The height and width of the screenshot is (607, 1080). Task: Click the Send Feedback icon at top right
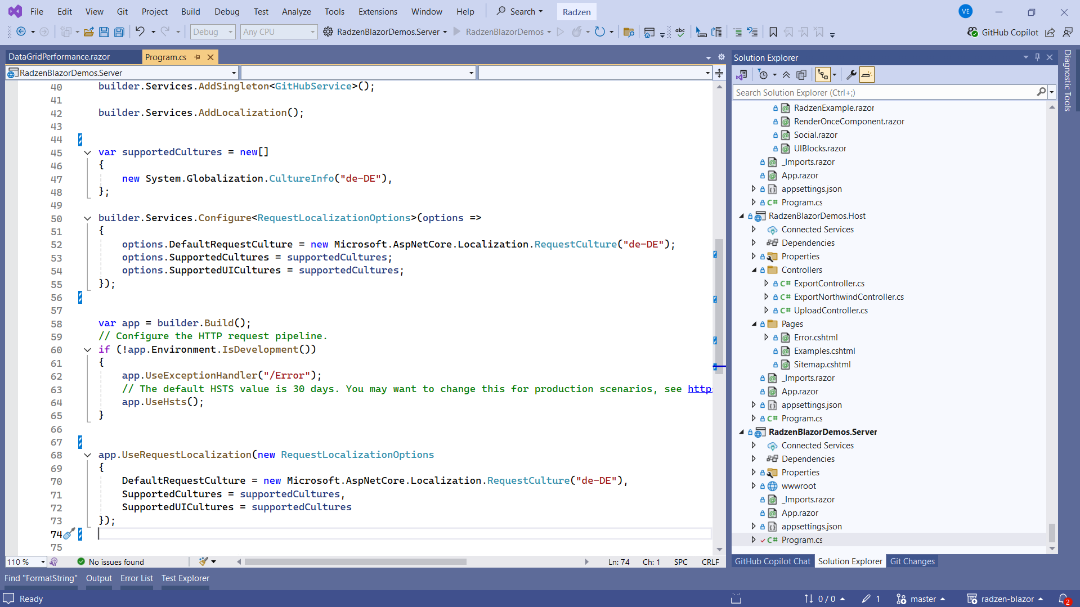click(x=1067, y=32)
